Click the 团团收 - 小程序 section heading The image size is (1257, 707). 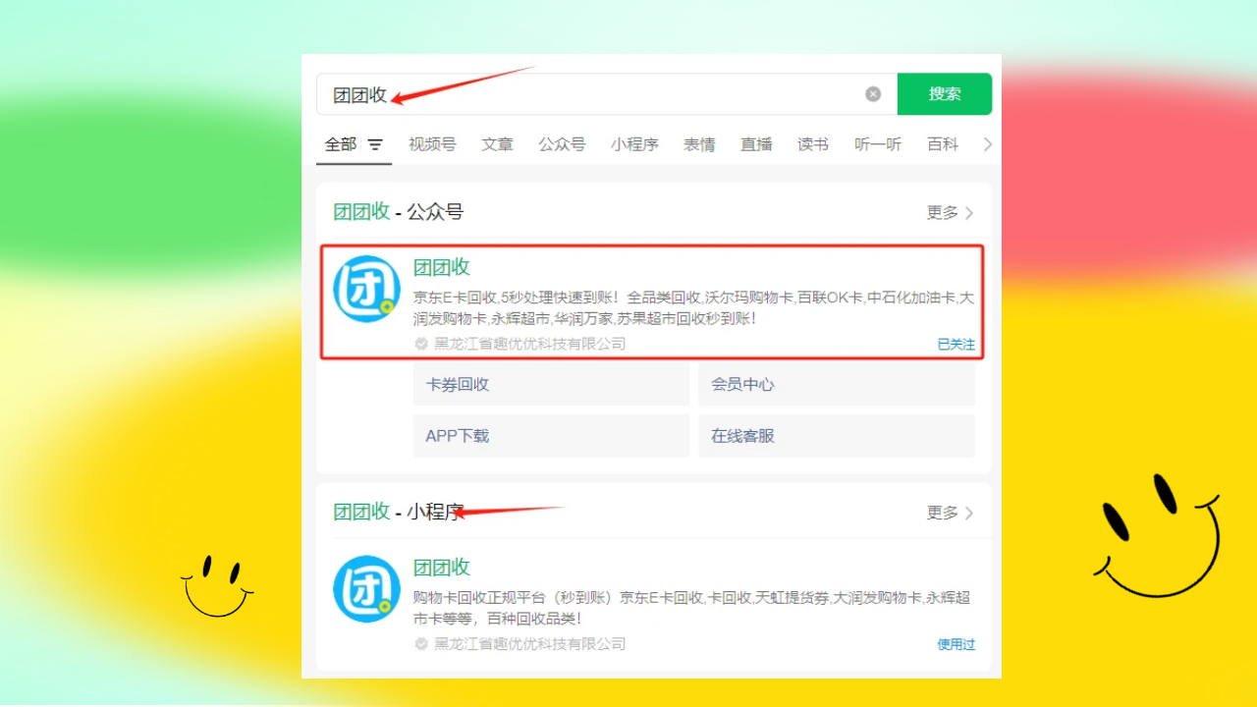398,512
